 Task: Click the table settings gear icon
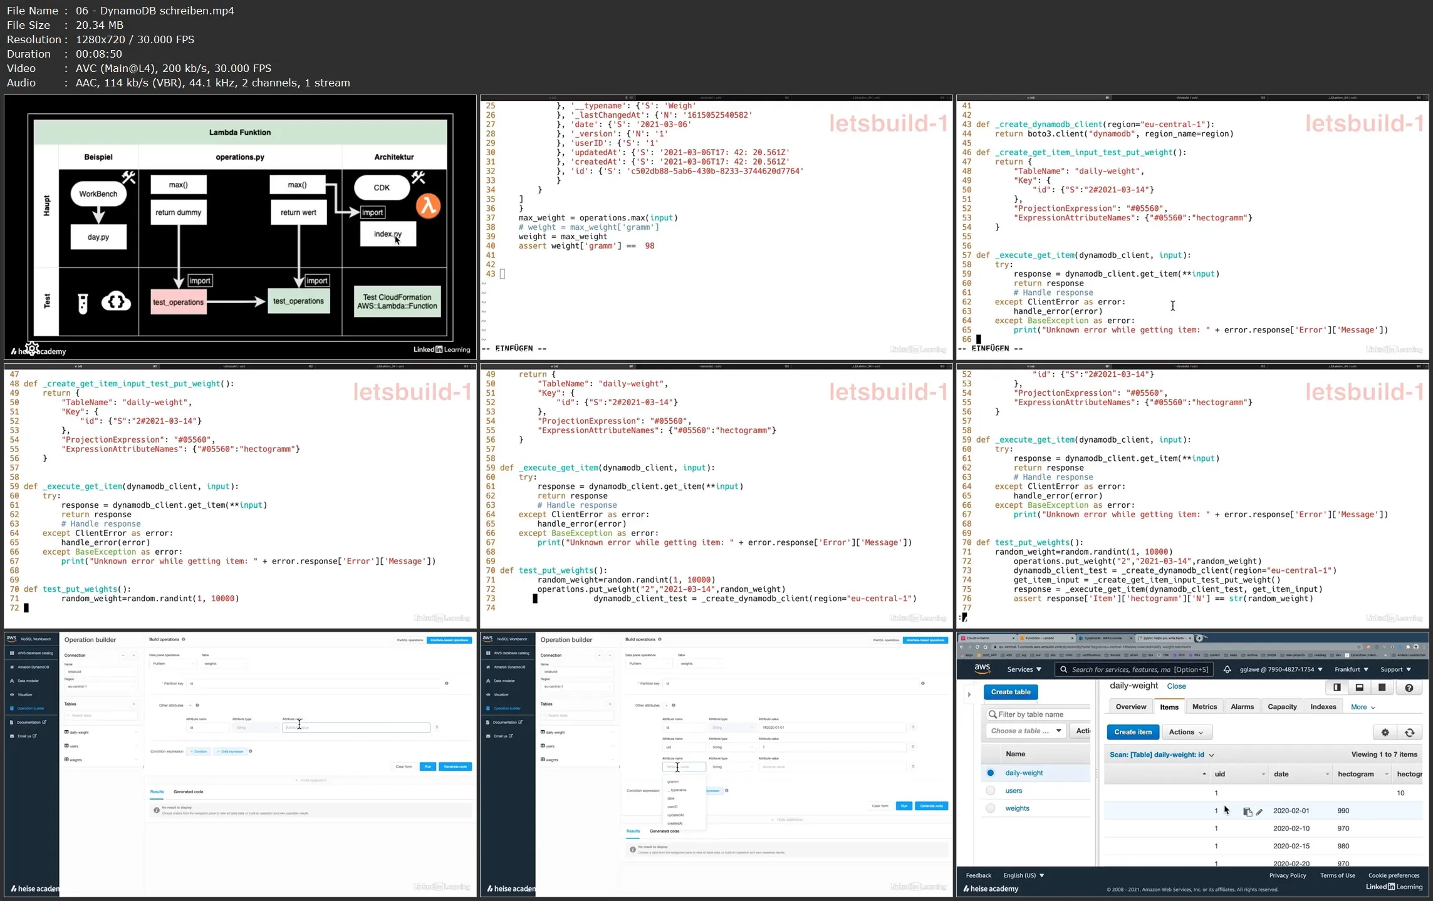[x=1385, y=732]
